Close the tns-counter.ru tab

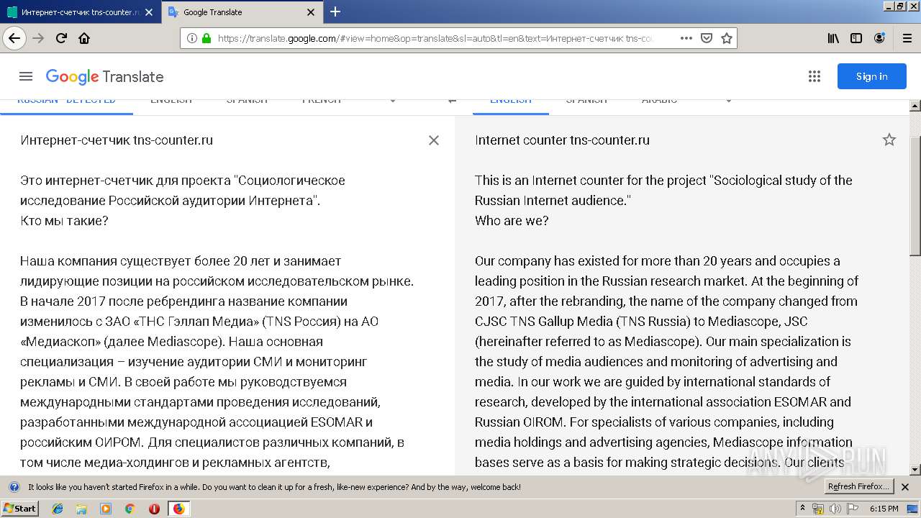(148, 12)
